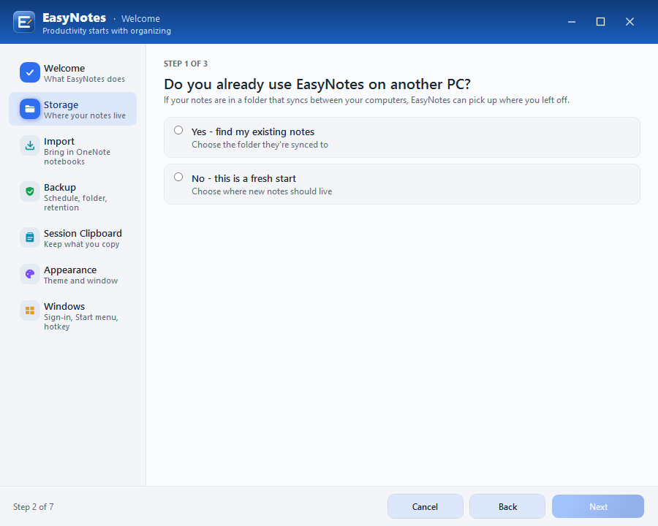Click 'Sign-in, Start menu, hotkey' sidebar text
658x526 pixels.
[x=81, y=321]
